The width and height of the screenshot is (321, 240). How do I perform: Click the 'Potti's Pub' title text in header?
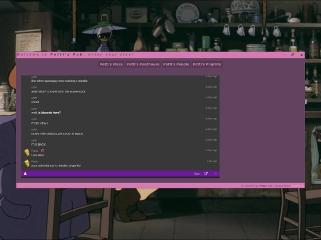click(x=67, y=55)
